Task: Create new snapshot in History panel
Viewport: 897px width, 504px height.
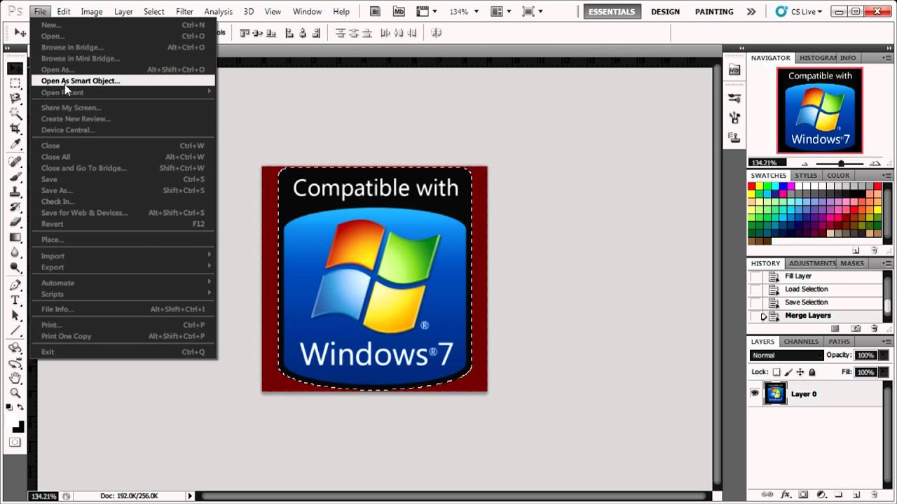Action: (x=856, y=328)
